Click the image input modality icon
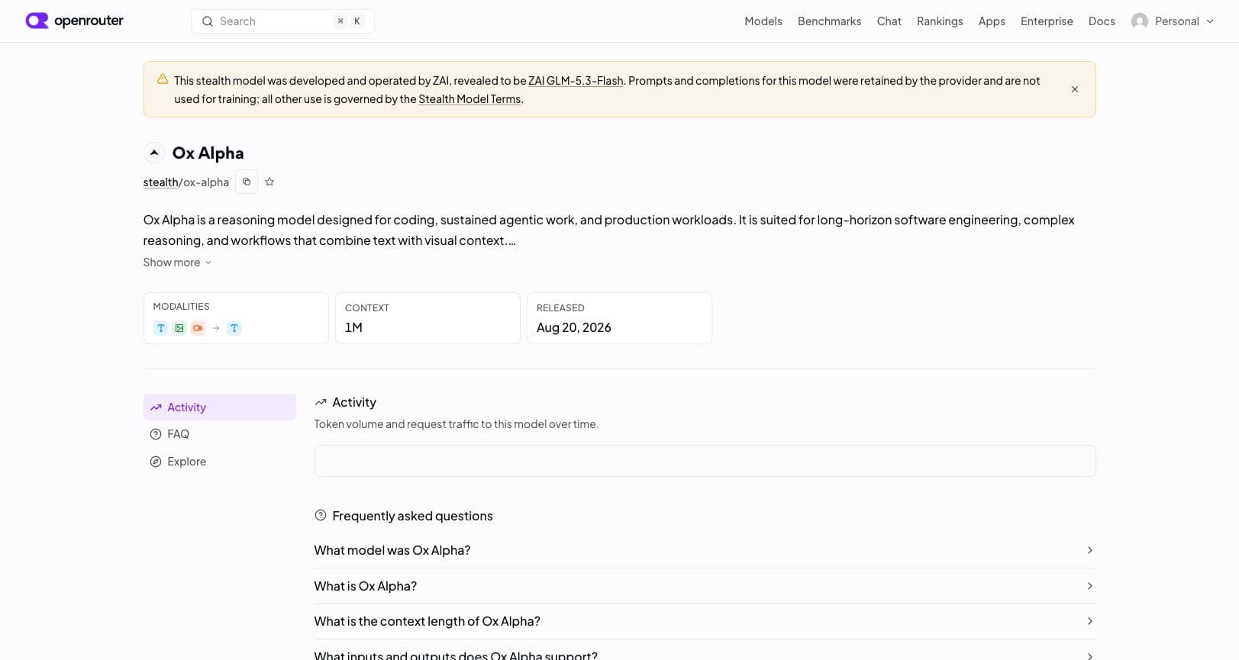 [179, 328]
